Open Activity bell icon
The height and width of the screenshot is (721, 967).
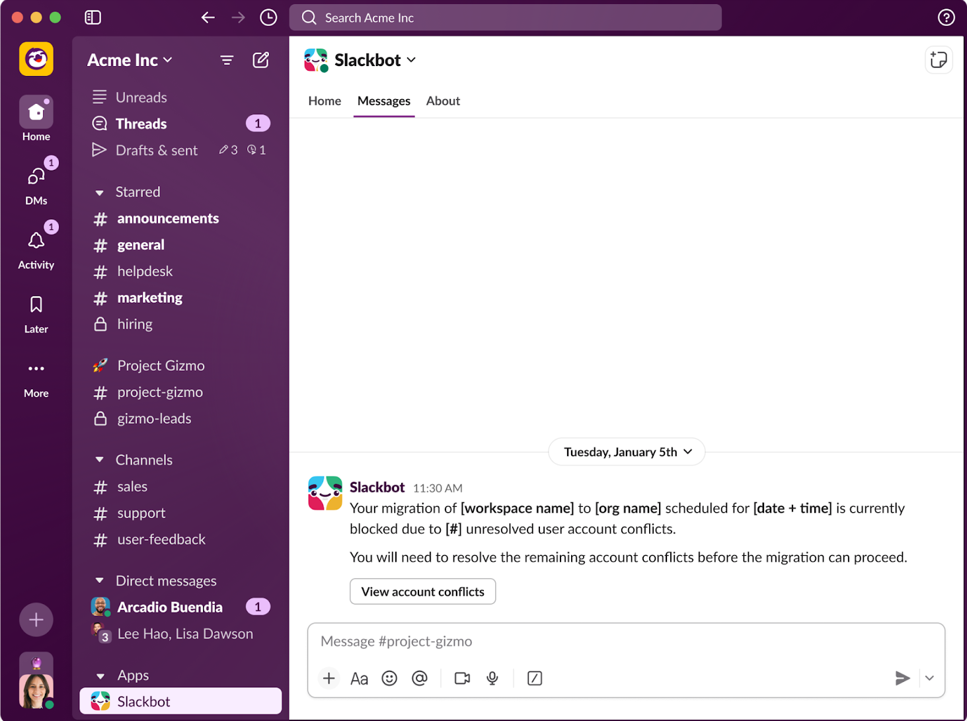36,247
